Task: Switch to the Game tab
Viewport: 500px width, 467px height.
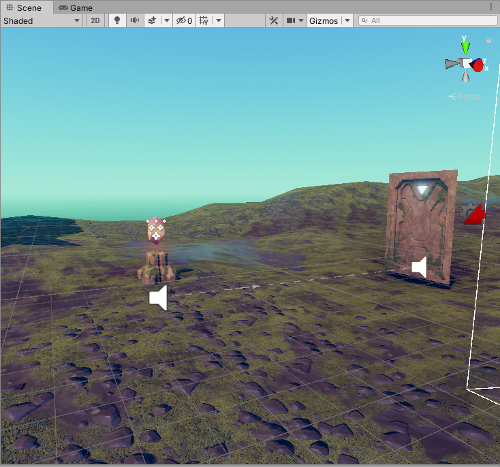Action: (x=76, y=7)
